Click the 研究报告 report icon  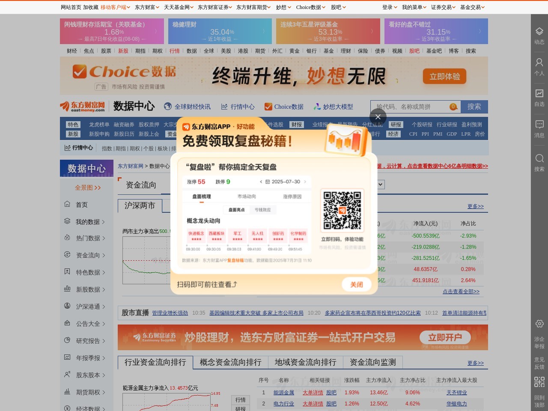point(67,341)
